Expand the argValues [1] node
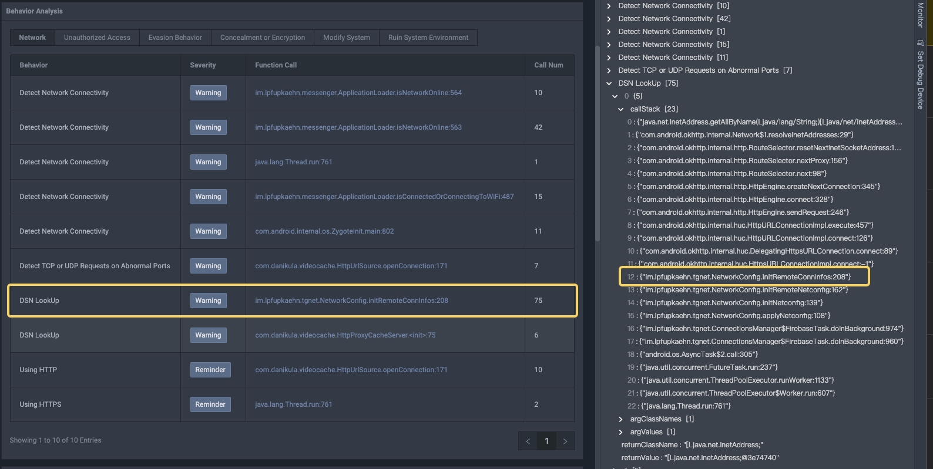The height and width of the screenshot is (469, 933). [620, 432]
